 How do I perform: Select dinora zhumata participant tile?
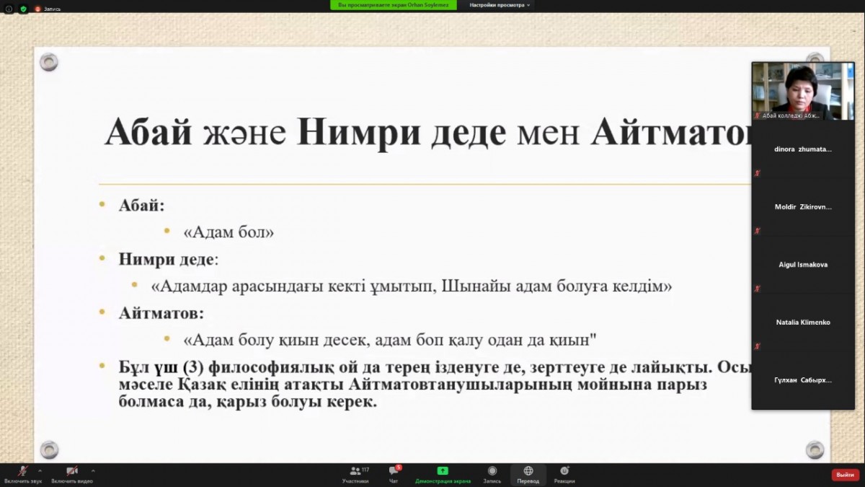point(803,149)
